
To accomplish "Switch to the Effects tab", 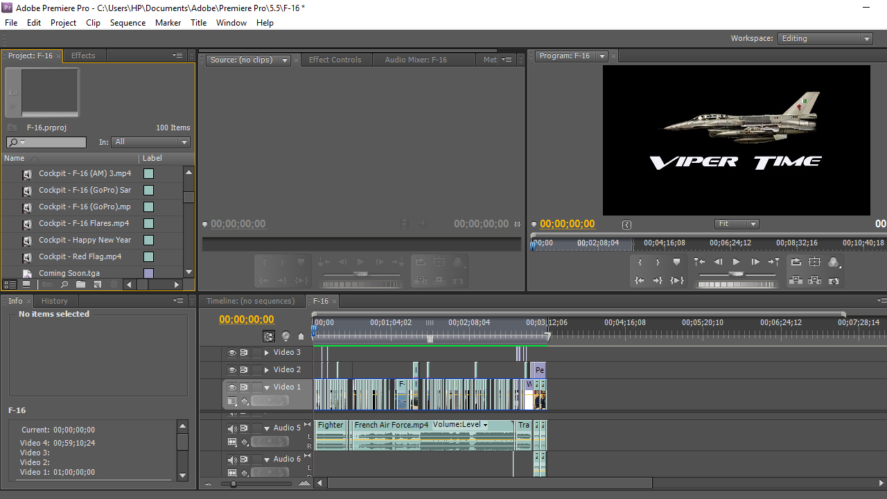I will pos(83,55).
